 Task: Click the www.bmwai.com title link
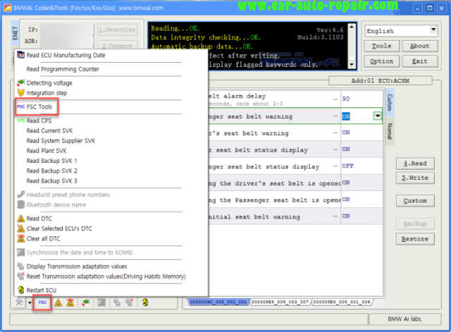[141, 8]
